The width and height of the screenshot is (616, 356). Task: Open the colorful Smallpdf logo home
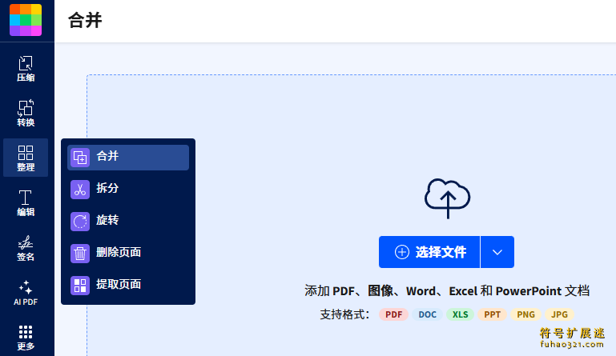(26, 20)
